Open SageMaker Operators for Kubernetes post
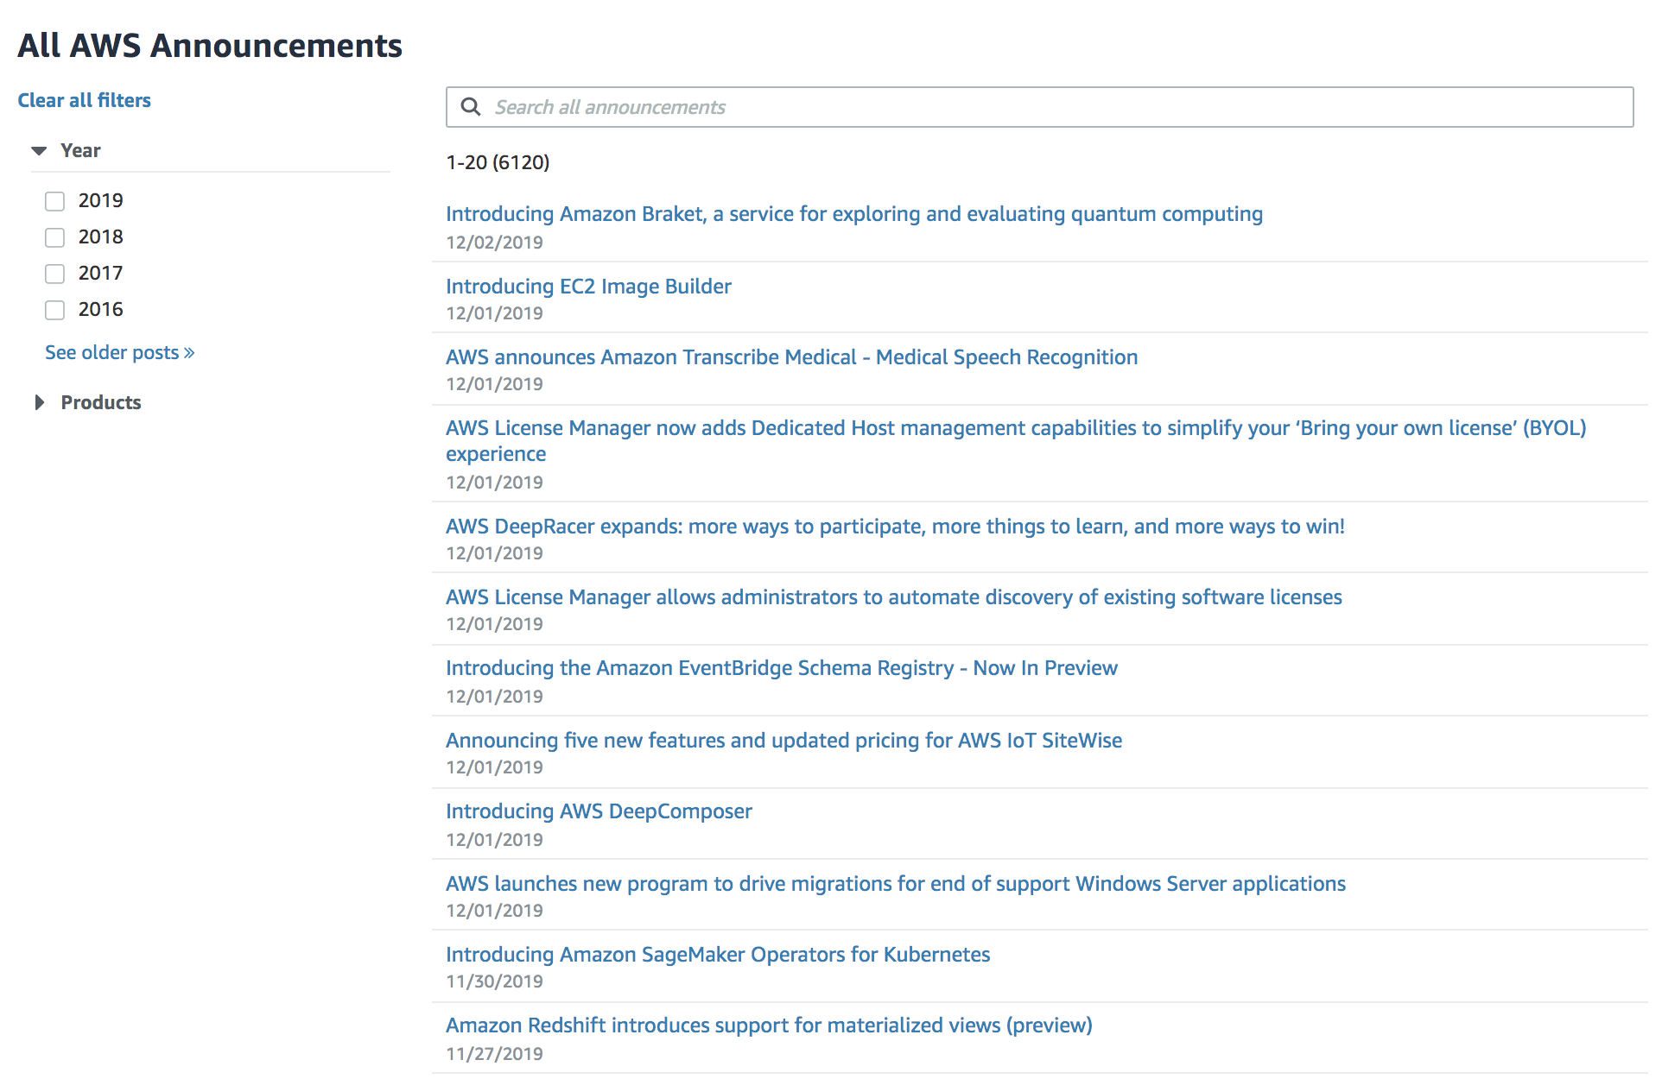 (718, 955)
